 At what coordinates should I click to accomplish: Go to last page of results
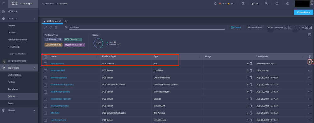(311, 27)
